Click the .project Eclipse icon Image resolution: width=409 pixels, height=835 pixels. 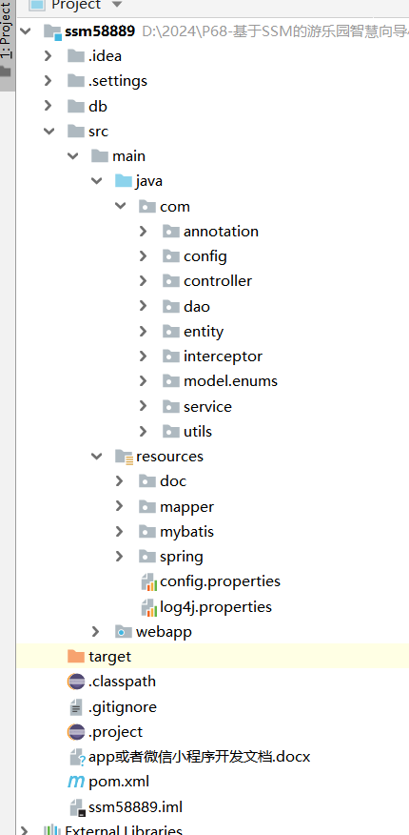(76, 732)
